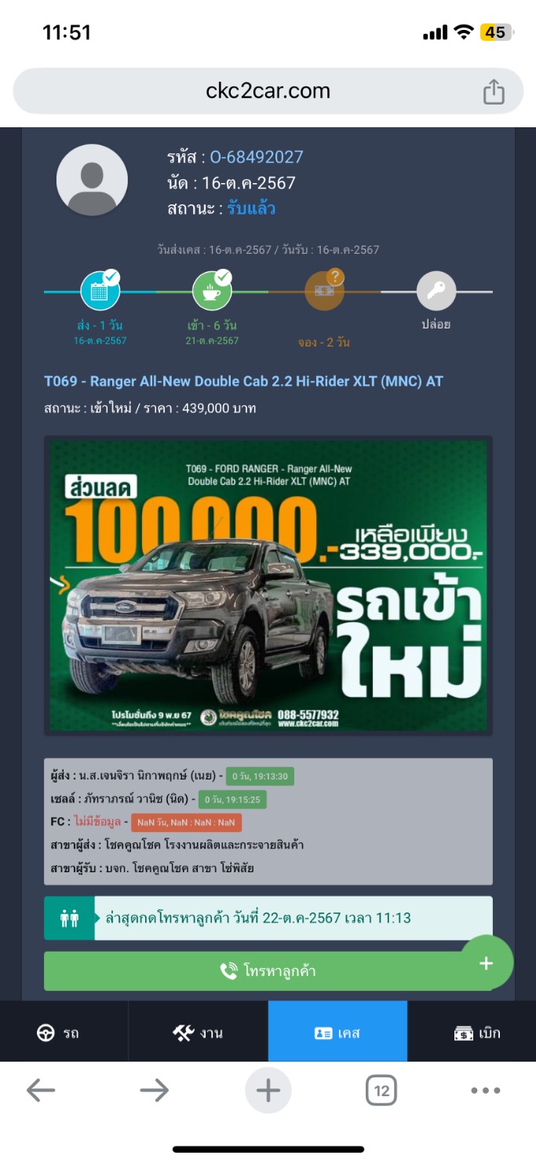Image resolution: width=536 pixels, height=1163 pixels.
Task: Switch to the งาน tab
Action: tap(198, 1033)
